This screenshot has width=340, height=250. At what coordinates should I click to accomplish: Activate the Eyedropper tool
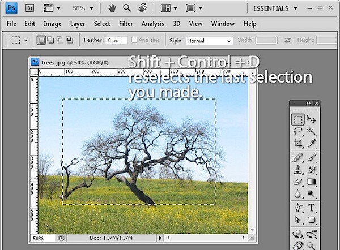click(311, 143)
